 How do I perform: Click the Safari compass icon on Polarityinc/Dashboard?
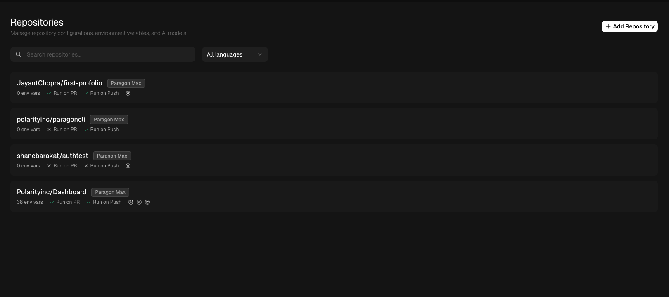[139, 202]
